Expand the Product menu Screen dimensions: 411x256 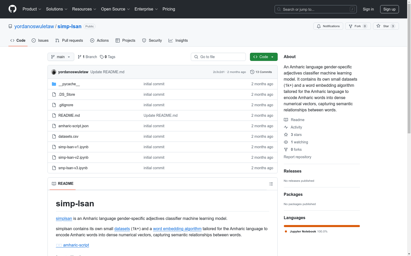(x=32, y=9)
